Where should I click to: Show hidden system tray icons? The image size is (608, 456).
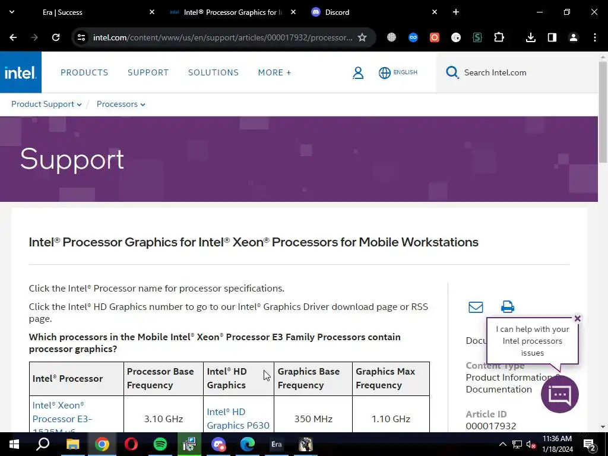[502, 444]
